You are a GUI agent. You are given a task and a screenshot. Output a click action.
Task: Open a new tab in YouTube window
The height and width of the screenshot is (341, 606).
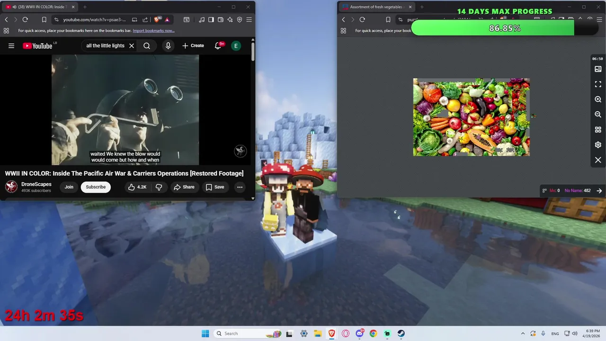[x=85, y=7]
